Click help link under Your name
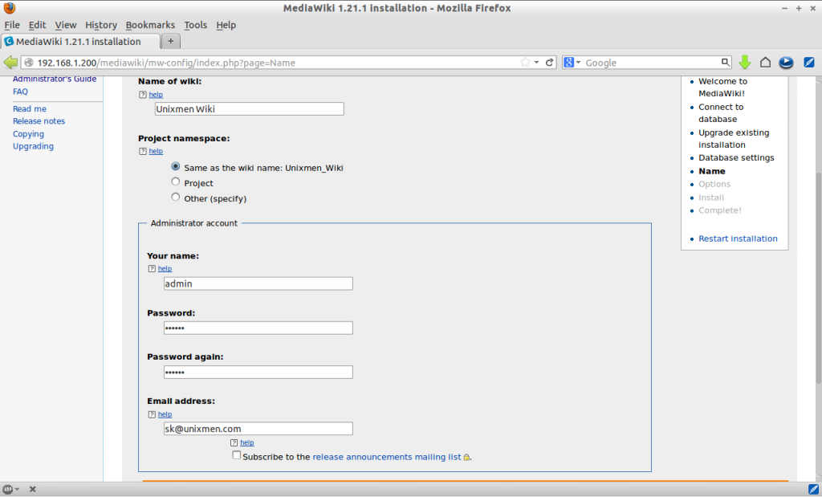 pyautogui.click(x=165, y=268)
